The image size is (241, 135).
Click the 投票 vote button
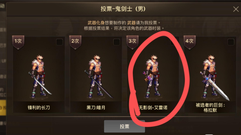[x=124, y=126]
